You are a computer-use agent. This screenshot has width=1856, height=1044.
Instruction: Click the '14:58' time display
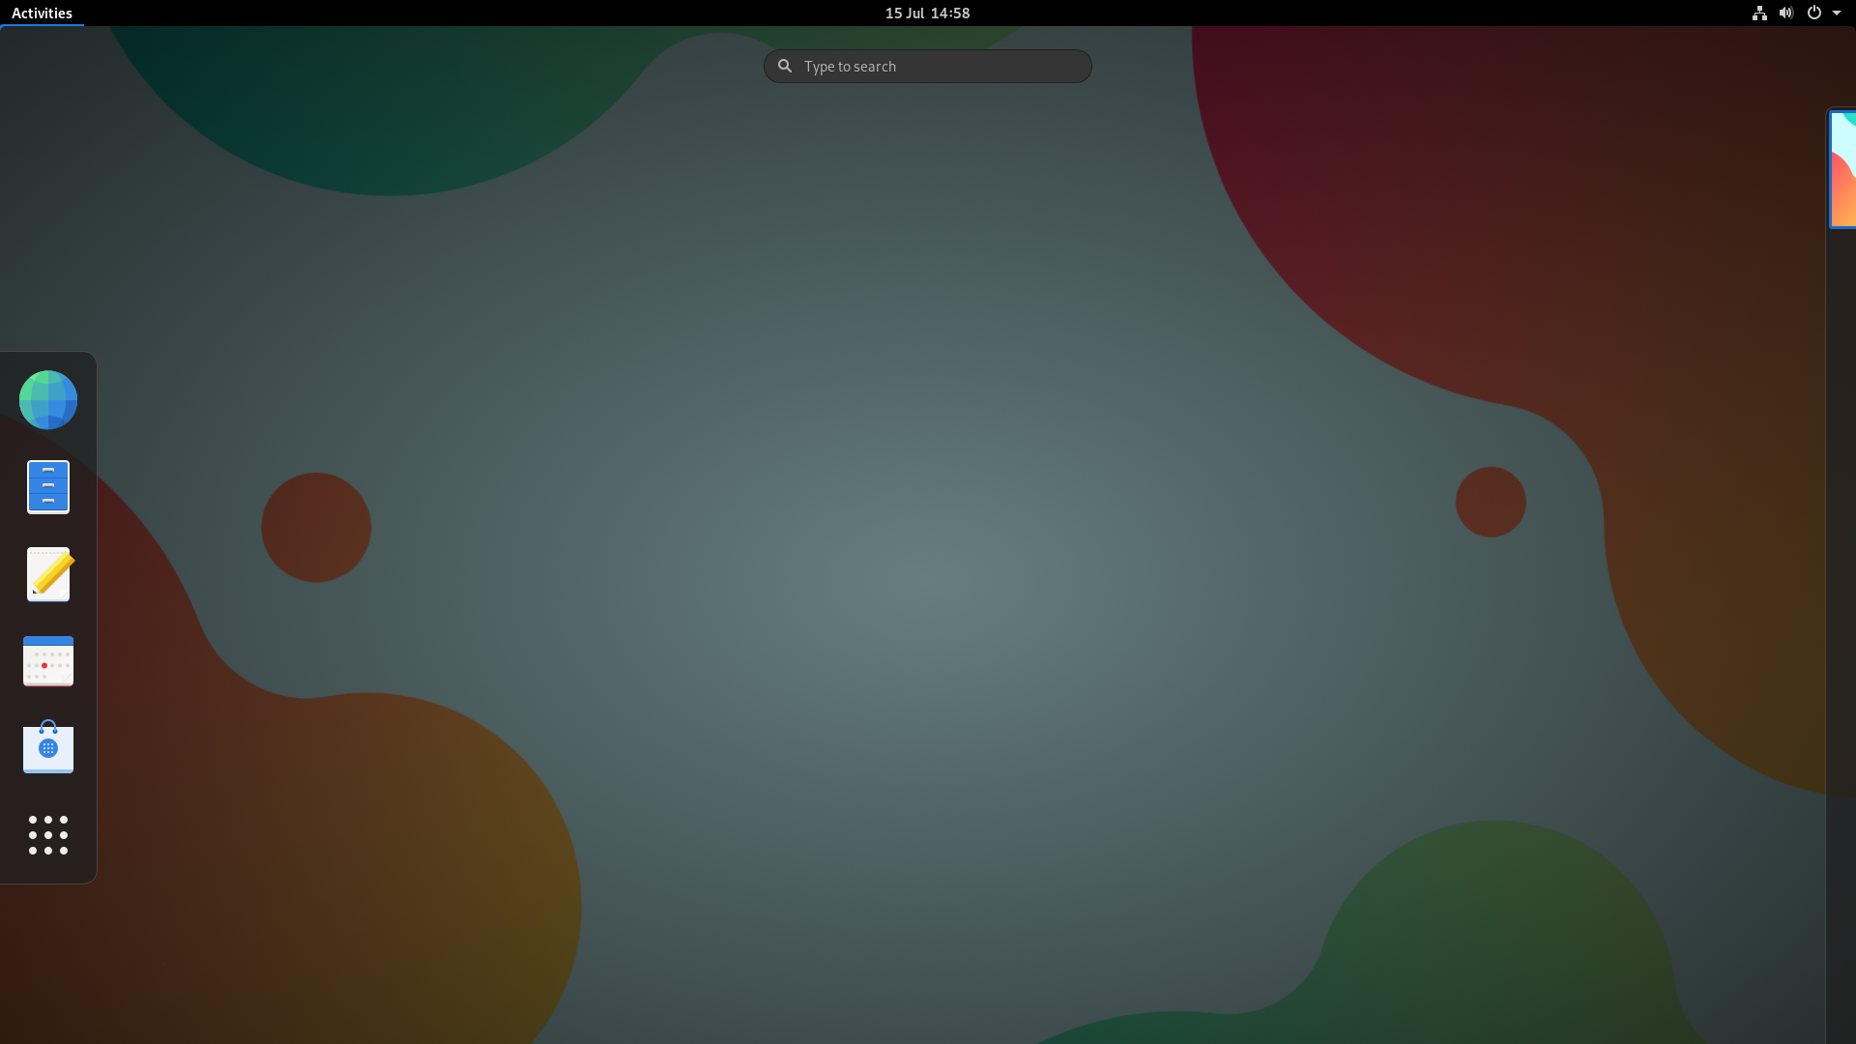coord(950,13)
